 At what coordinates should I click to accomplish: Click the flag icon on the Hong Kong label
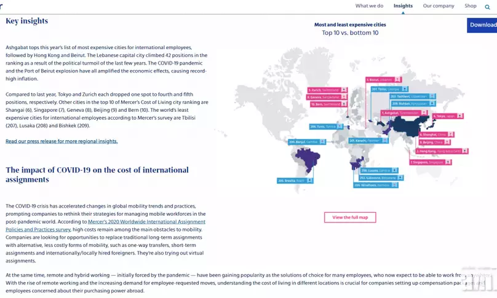point(464,151)
